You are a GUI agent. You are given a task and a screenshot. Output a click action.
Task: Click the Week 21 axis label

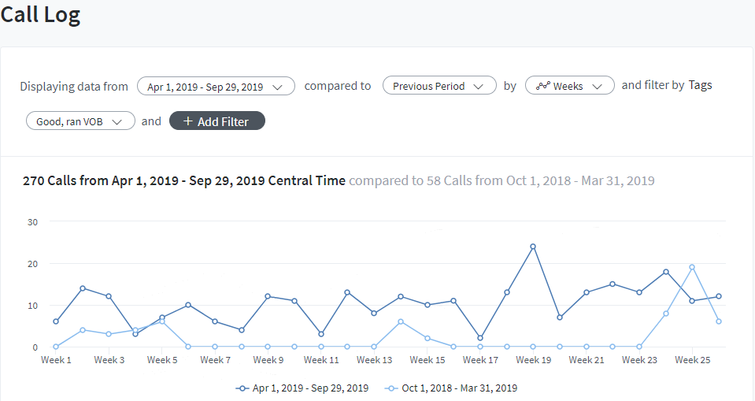point(586,360)
